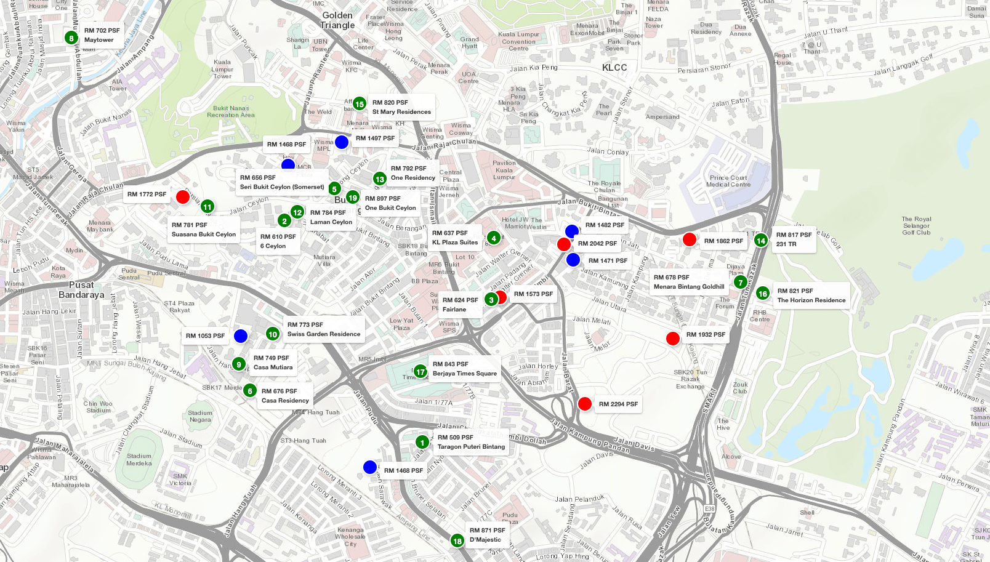Click the Swiss Garden Residence RM 773 label

(324, 329)
